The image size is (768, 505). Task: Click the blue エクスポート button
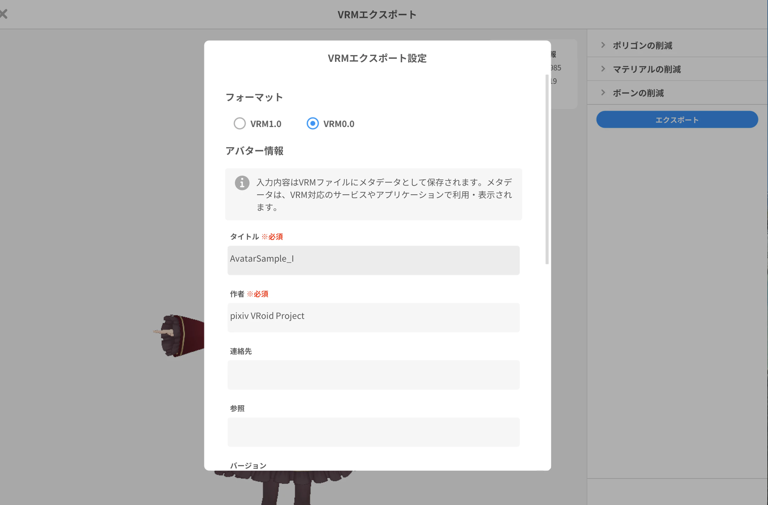click(x=677, y=119)
